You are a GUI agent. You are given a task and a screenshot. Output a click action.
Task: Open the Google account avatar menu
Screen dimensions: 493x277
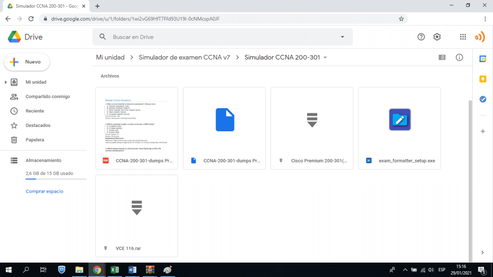coord(480,37)
